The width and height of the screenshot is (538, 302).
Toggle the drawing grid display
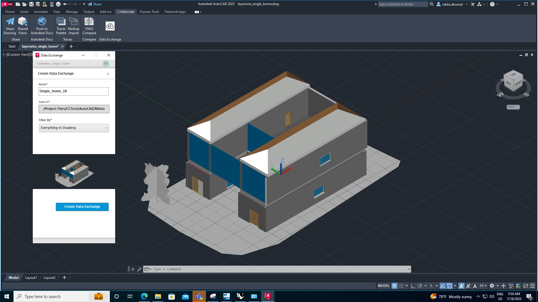(394, 286)
